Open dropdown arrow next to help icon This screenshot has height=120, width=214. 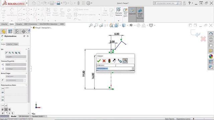tap(192, 3)
